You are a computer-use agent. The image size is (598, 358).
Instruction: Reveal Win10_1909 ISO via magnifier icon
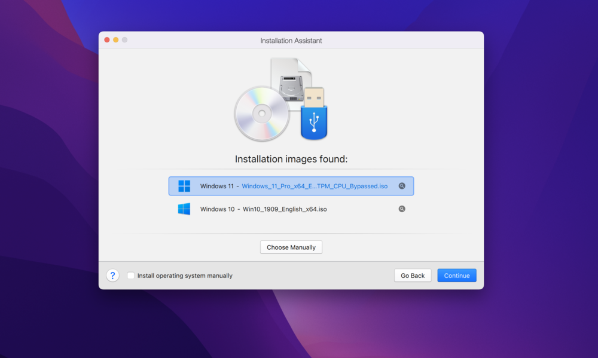(402, 209)
